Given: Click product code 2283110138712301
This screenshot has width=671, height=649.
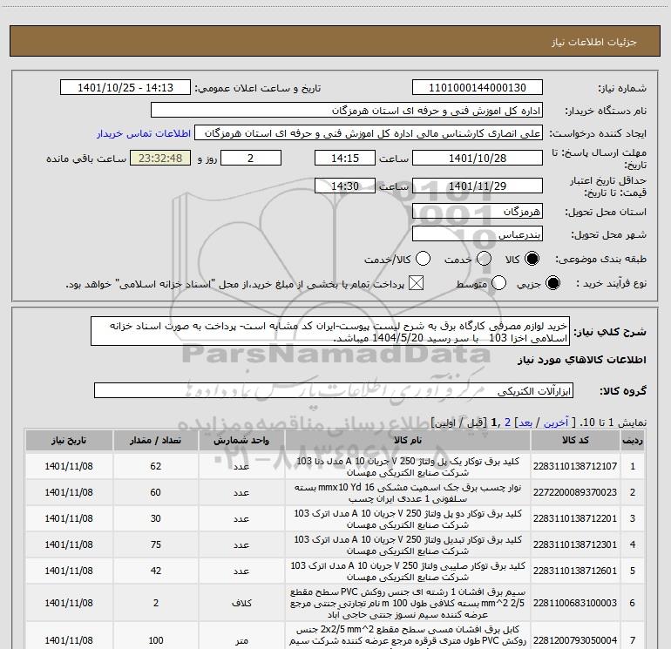Looking at the screenshot, I should [x=575, y=544].
